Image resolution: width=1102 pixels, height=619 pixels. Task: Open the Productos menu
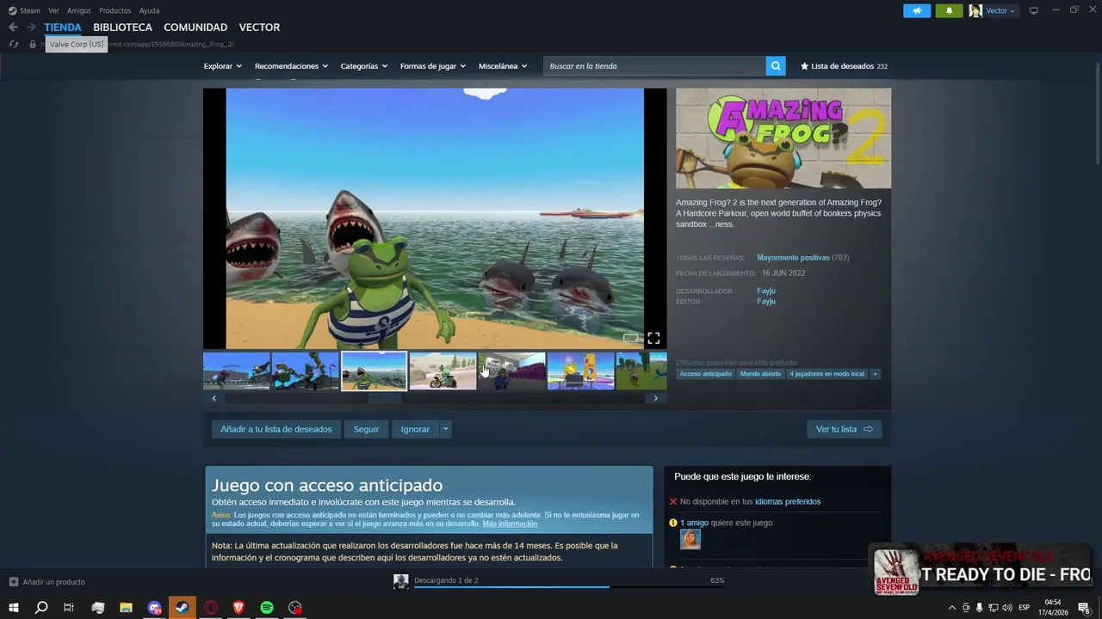115,10
